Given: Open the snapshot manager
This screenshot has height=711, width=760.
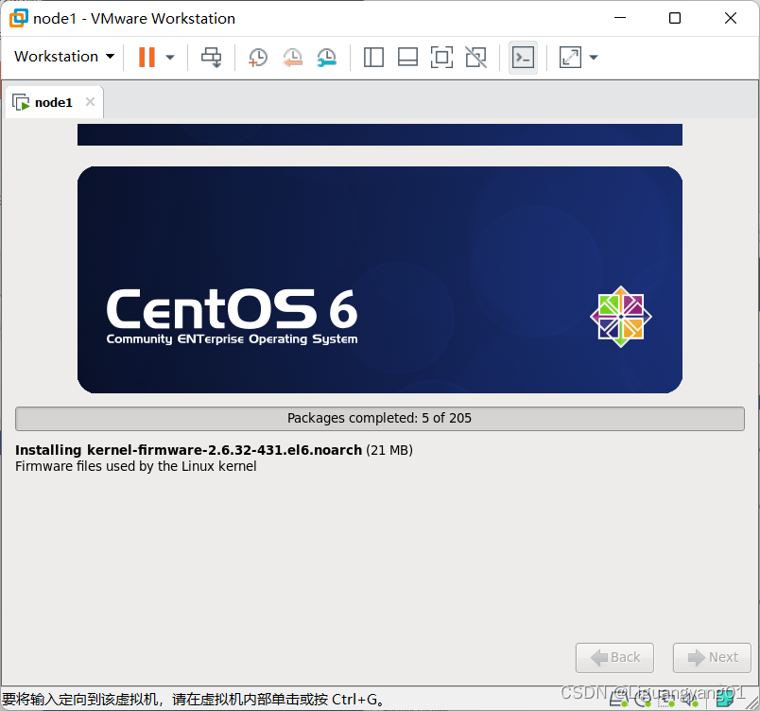Looking at the screenshot, I should point(327,57).
